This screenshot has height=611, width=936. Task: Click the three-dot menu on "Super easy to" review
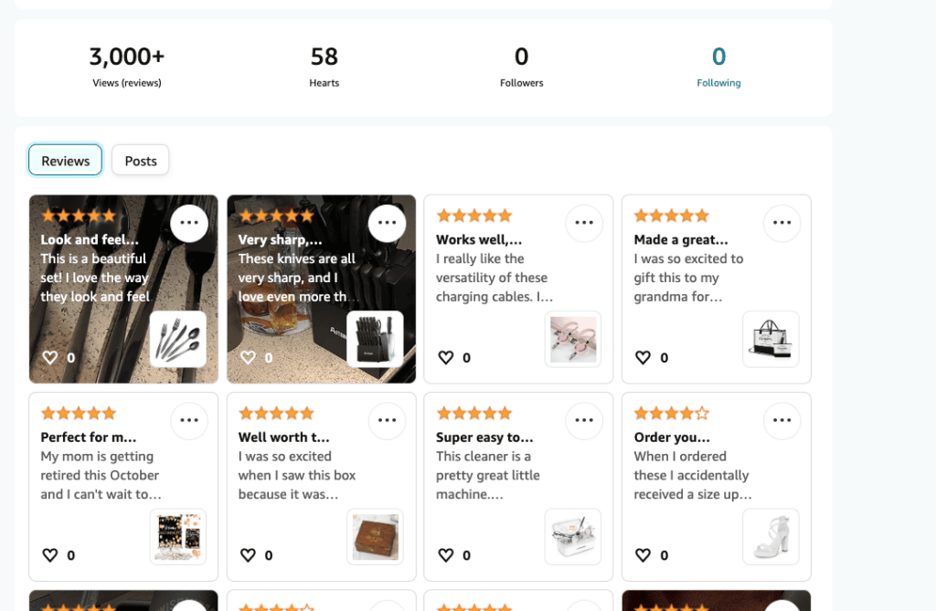pos(584,420)
